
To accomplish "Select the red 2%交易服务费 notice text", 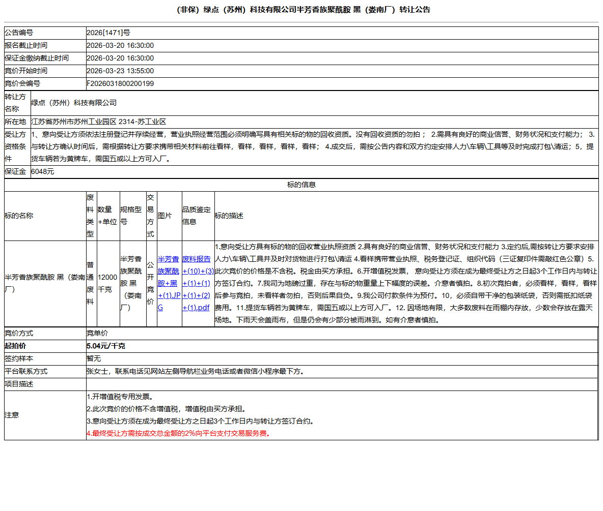I will pyautogui.click(x=177, y=435).
